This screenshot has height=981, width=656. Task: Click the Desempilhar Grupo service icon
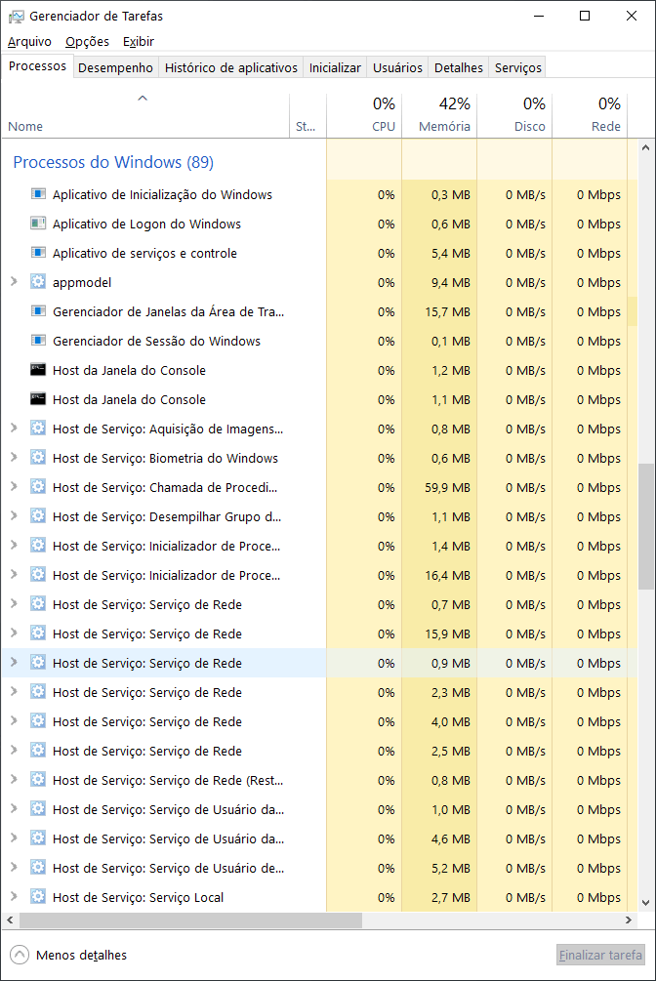click(38, 516)
